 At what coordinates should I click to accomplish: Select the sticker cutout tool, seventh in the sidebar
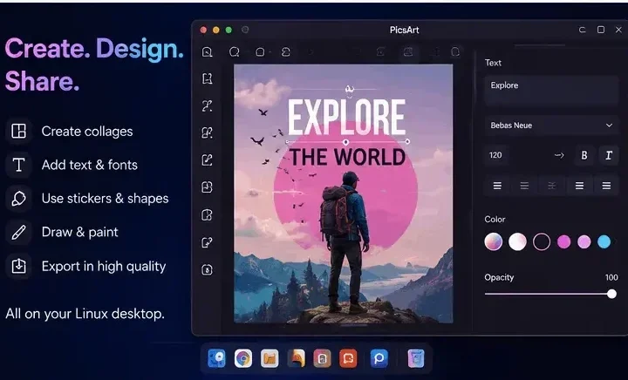[x=207, y=214]
